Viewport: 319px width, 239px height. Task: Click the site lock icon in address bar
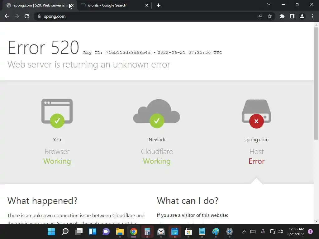(x=39, y=16)
